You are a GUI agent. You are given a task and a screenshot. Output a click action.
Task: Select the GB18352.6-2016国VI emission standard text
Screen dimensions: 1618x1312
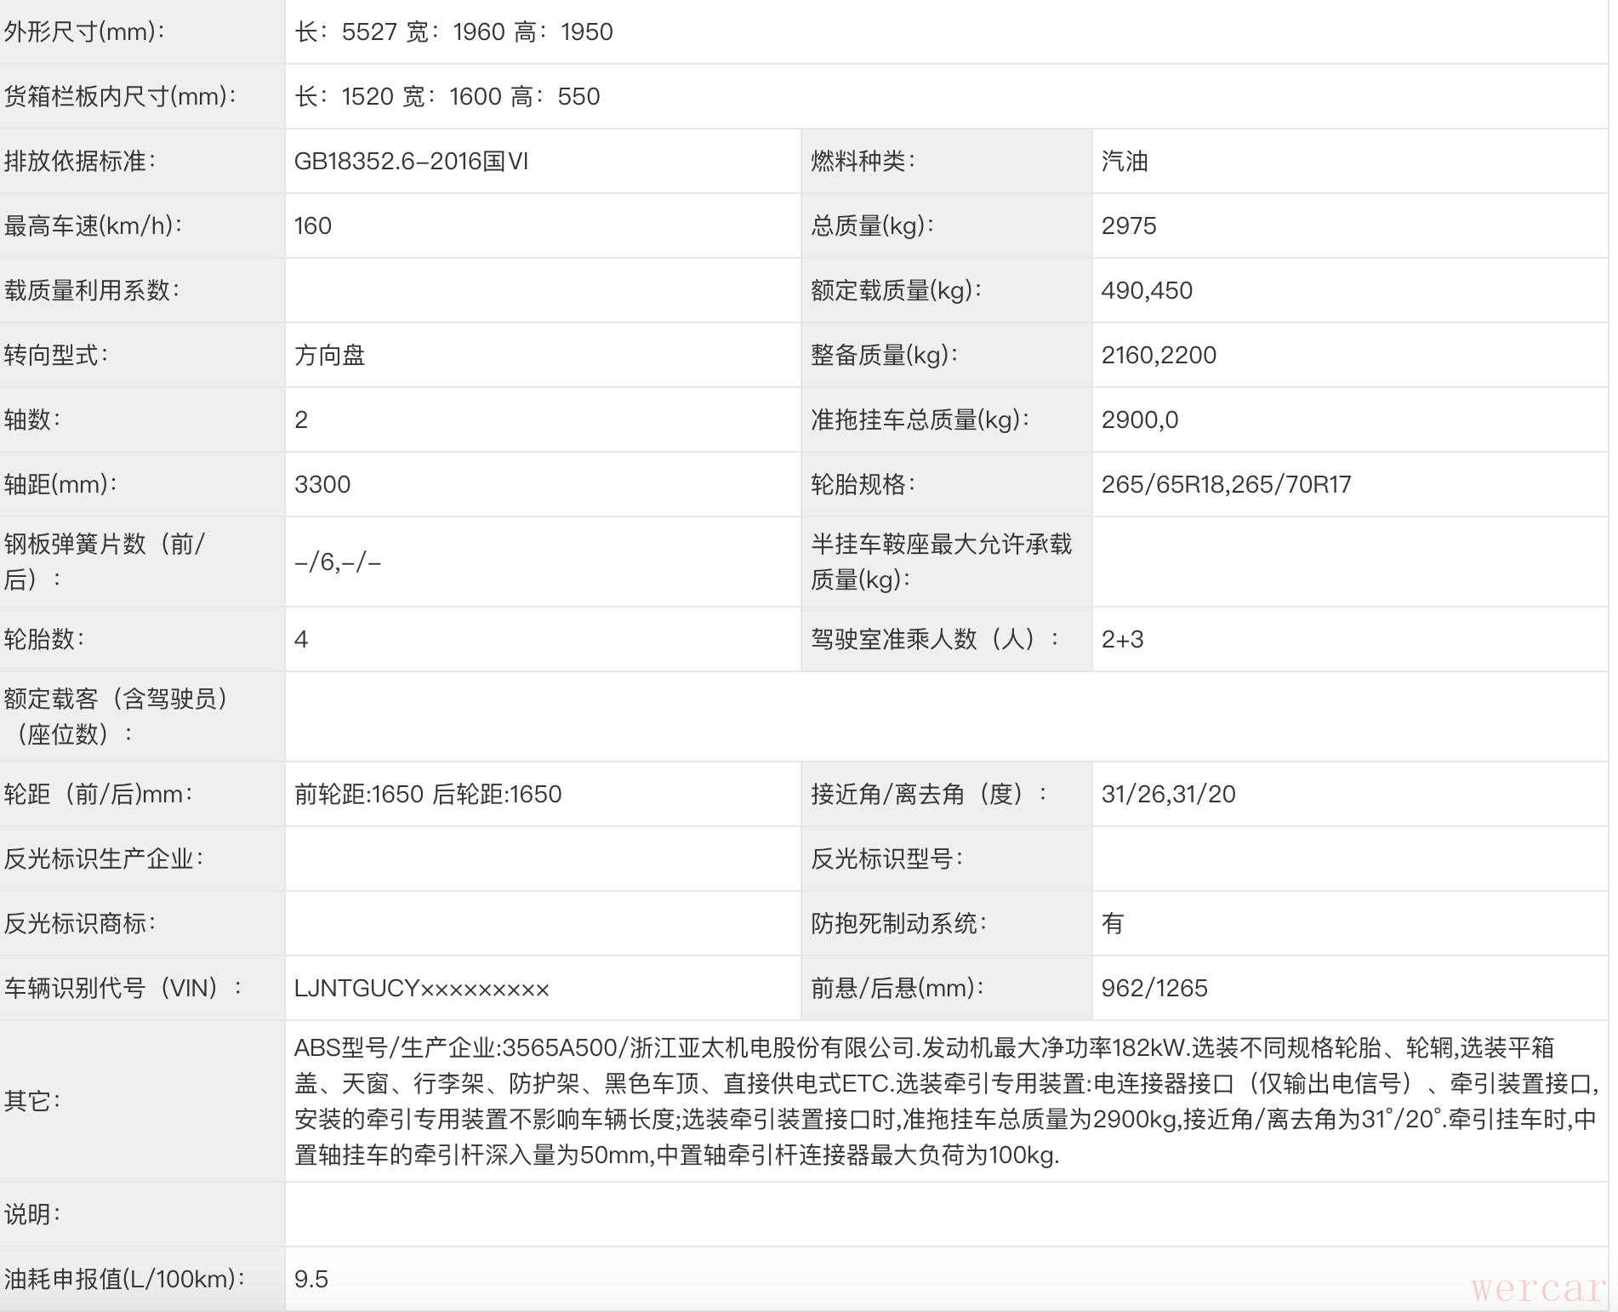[411, 162]
